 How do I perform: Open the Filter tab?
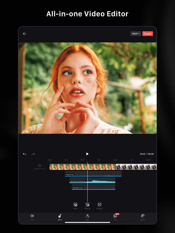[87, 217]
